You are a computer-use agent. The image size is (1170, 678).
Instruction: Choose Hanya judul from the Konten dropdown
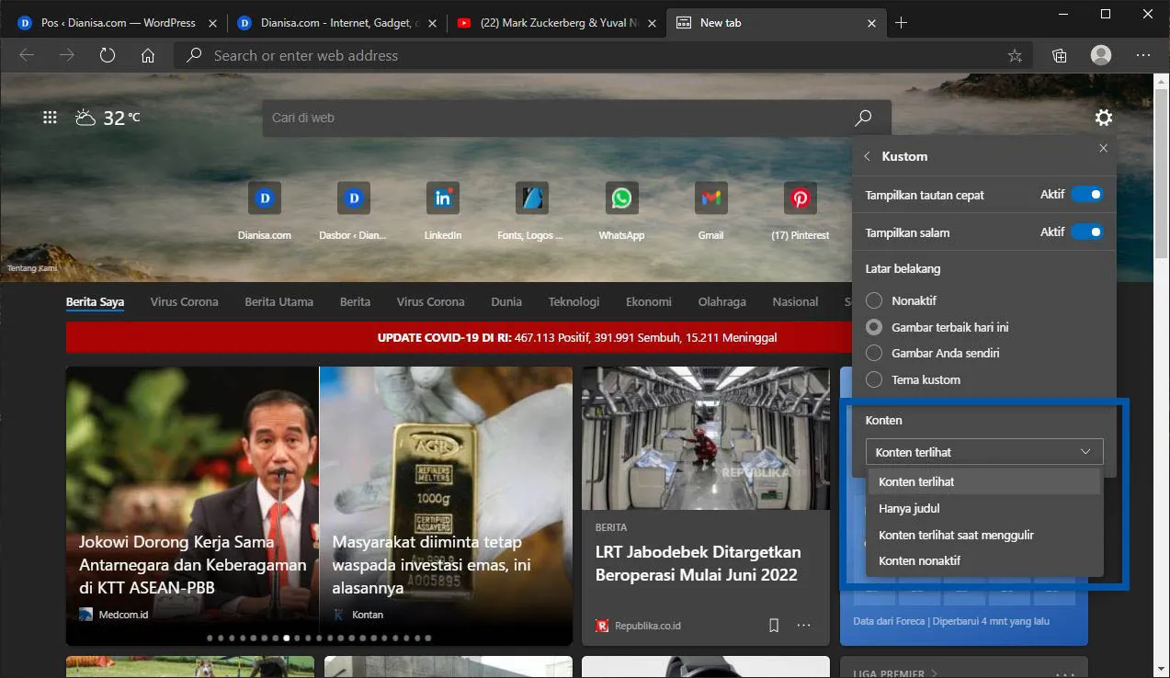point(909,508)
